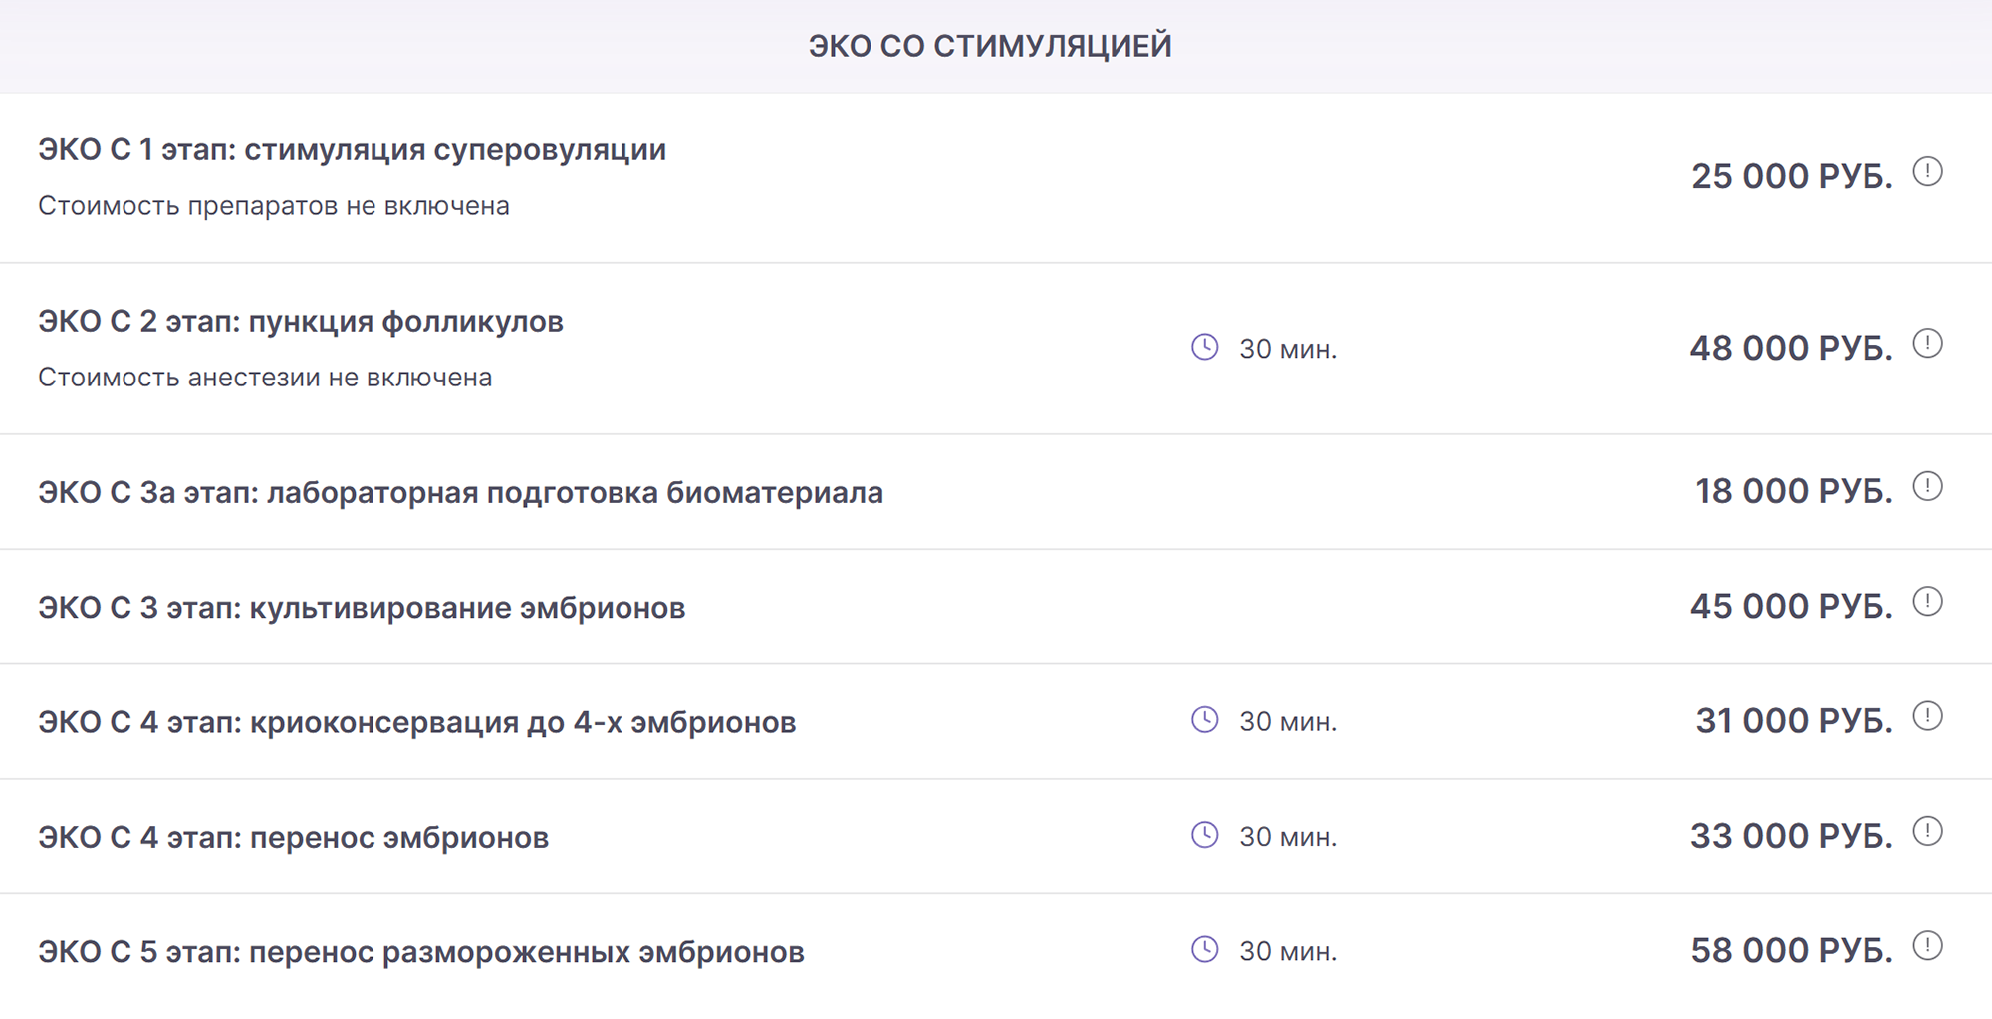Open info icon beside 45 000 РУБ. price

(x=1927, y=602)
